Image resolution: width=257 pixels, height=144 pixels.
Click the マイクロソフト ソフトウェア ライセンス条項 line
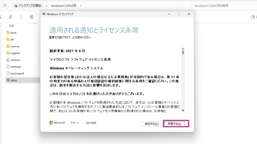point(80,59)
